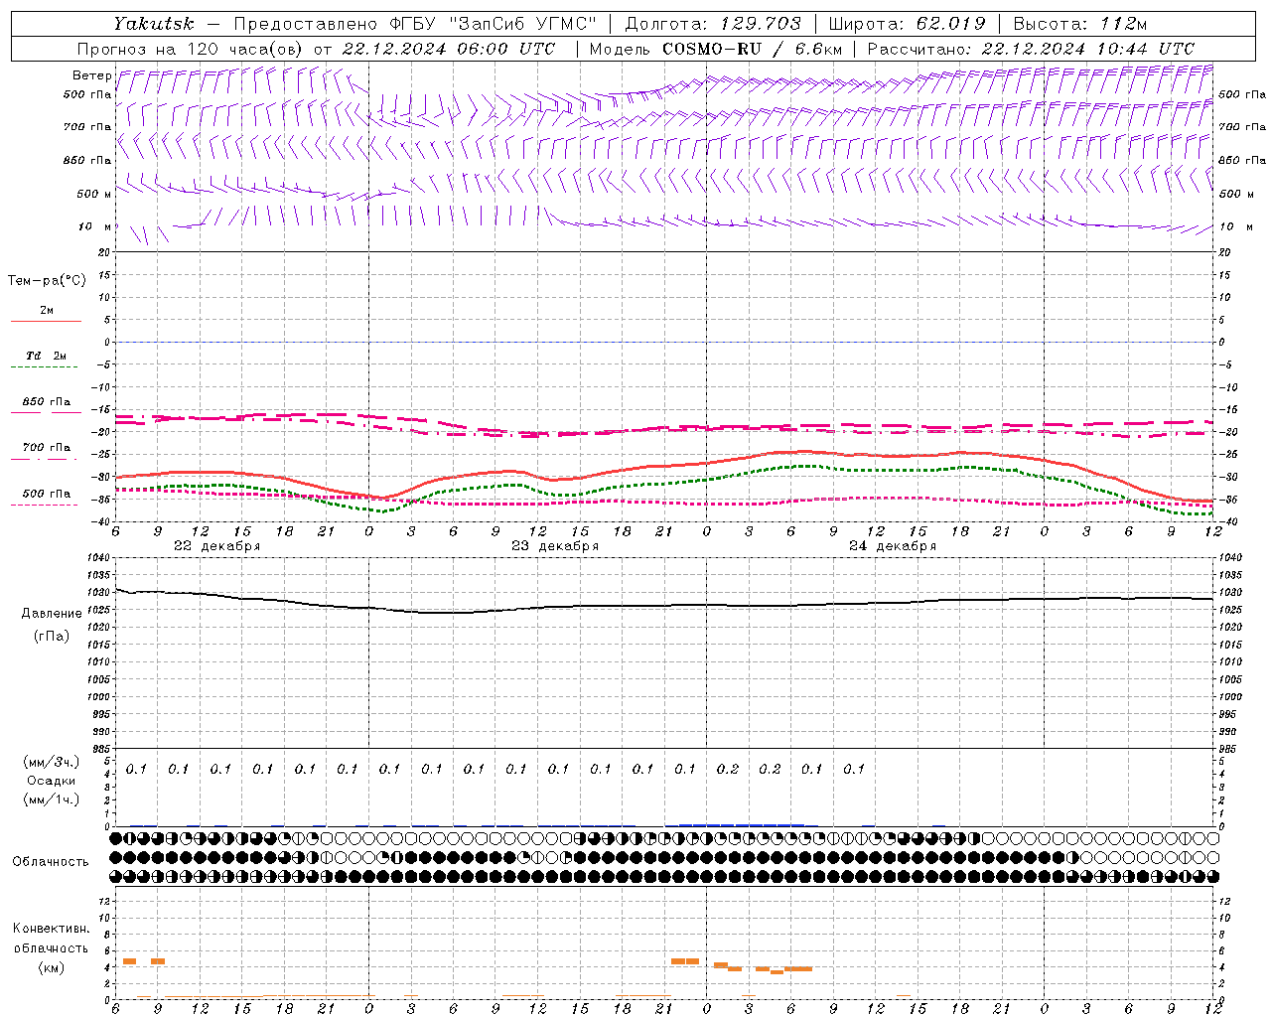Image resolution: width=1271 pixels, height=1017 pixels.
Task: Select the Конвективн. convective cloud label
Action: point(51,929)
